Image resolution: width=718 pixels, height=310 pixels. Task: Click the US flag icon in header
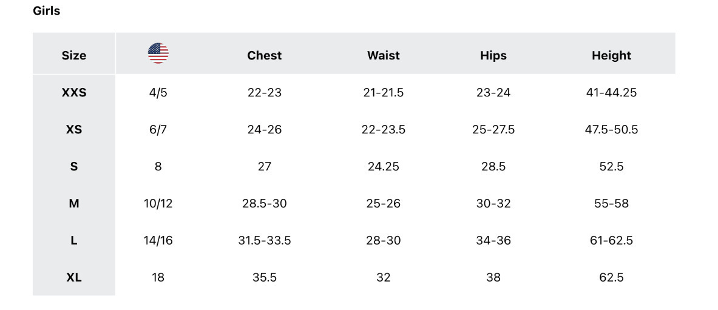[158, 53]
